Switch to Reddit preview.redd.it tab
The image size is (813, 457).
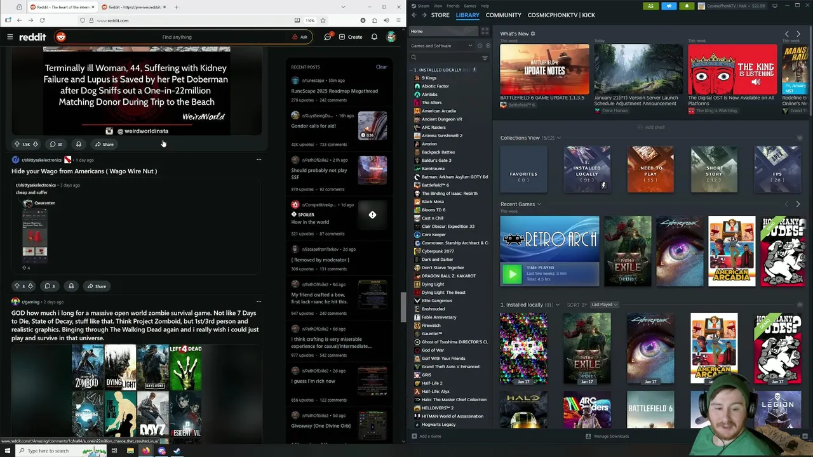[x=135, y=7]
